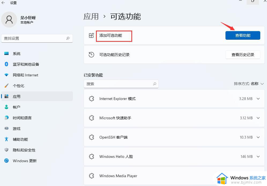Select 应用 in the sidebar
The height and width of the screenshot is (186, 267).
(37, 96)
